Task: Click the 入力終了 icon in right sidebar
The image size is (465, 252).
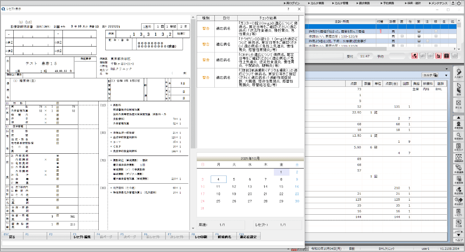Action: pyautogui.click(x=459, y=73)
